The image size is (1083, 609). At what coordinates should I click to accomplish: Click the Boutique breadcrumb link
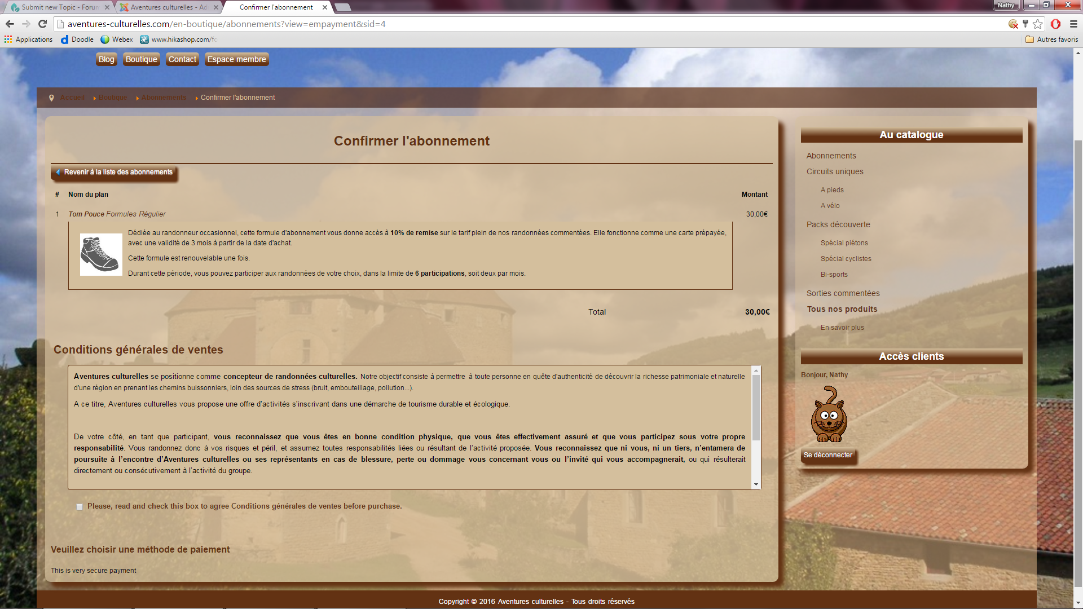(113, 98)
